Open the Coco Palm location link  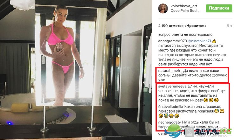(x=185, y=11)
